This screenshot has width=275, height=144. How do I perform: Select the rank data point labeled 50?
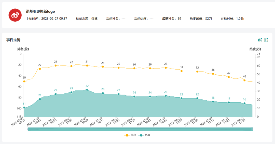tap(24, 81)
